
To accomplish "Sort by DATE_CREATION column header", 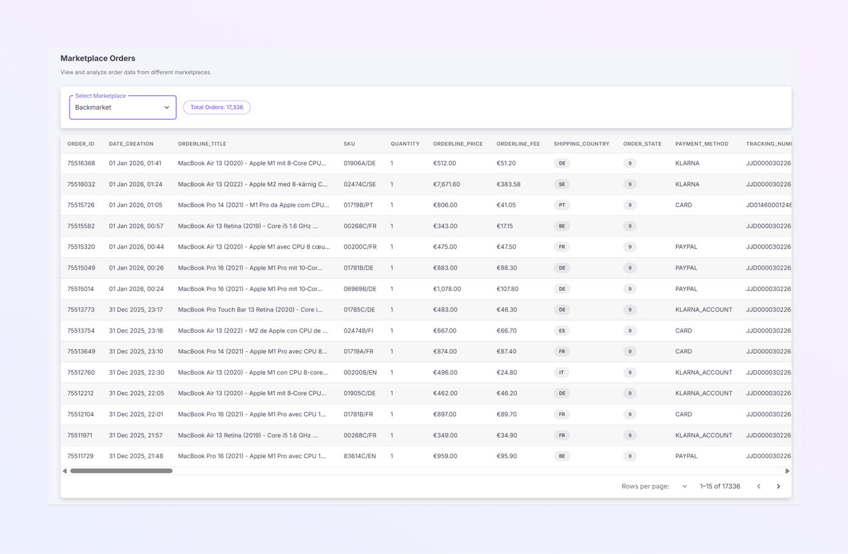I will 131,144.
